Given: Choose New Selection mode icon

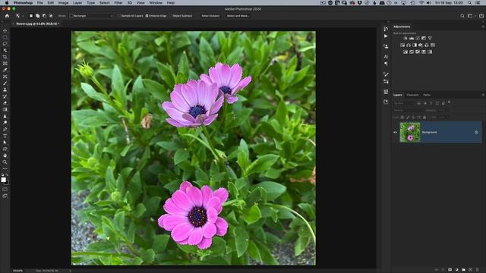Looking at the screenshot, I should click(31, 16).
